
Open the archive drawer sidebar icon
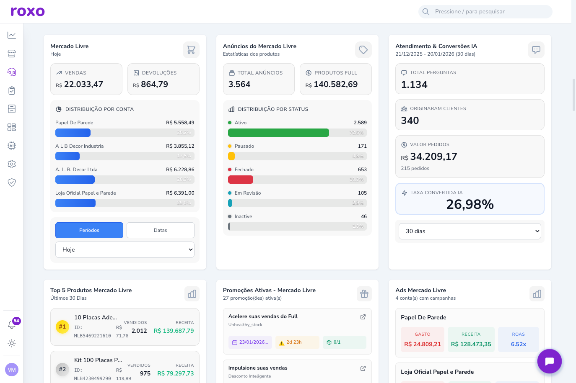[x=12, y=109]
